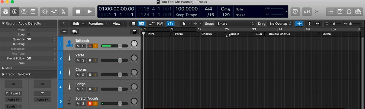The image size is (365, 109).
Task: Open the Library panel icon
Action: pyautogui.click(x=6, y=11)
